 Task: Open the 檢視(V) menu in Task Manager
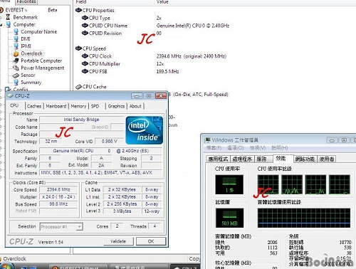click(258, 148)
